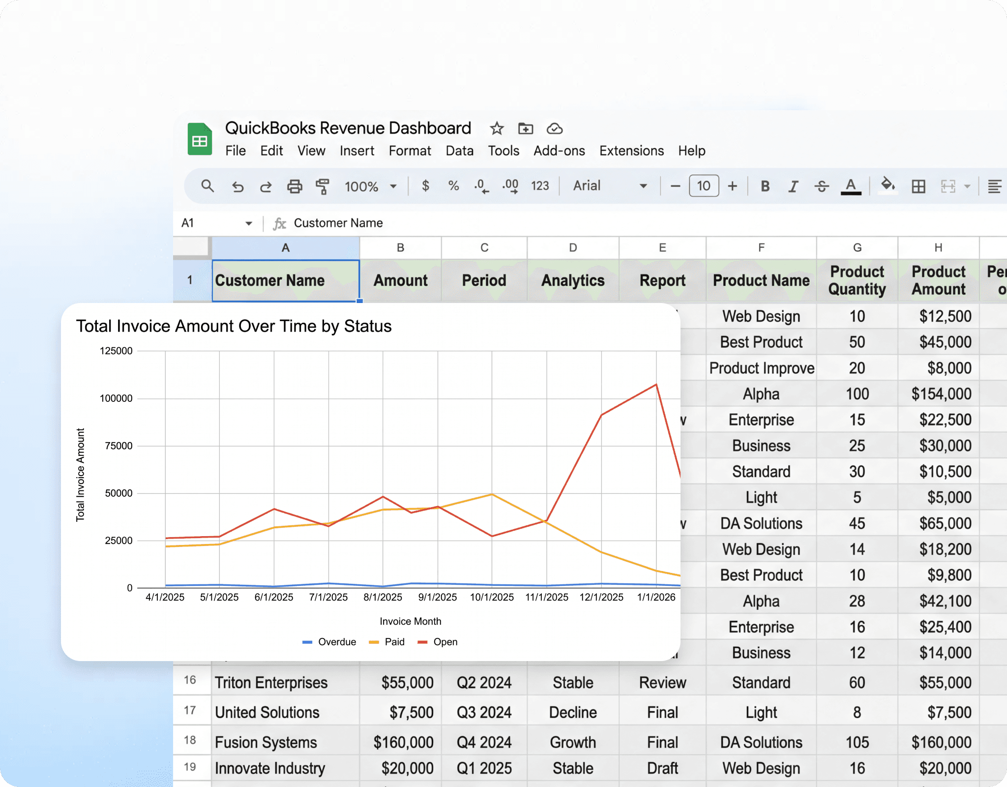
Task: Open the Extensions menu
Action: pyautogui.click(x=632, y=151)
